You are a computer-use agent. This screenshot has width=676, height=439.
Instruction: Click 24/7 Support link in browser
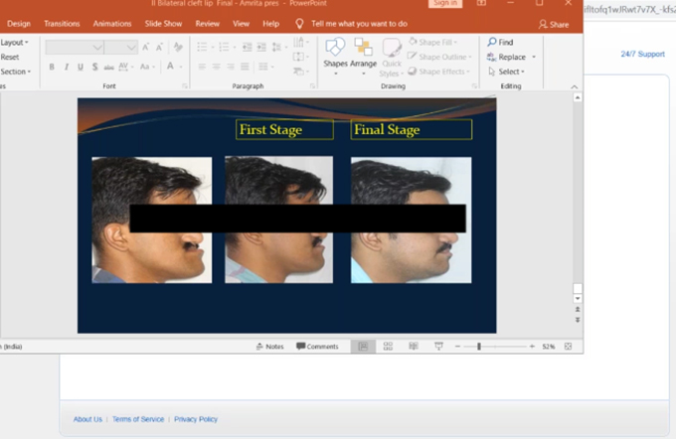pos(643,54)
